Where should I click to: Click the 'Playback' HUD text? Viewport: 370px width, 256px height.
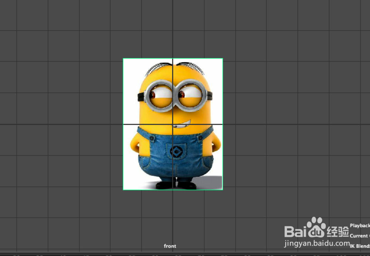360,226
